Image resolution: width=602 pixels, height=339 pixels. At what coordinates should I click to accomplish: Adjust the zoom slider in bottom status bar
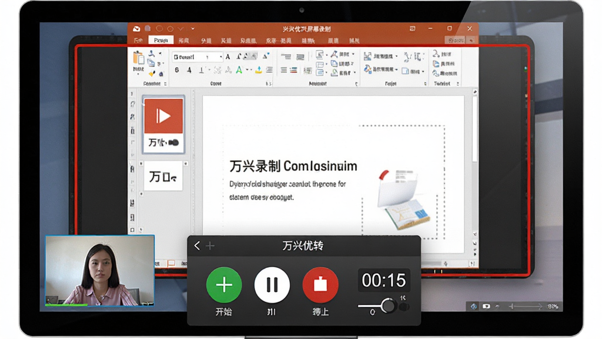point(525,306)
